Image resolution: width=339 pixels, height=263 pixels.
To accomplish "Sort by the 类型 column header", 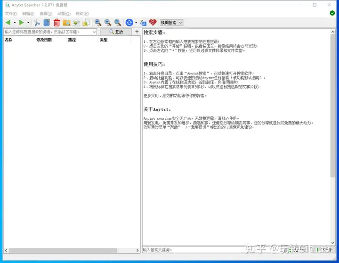I will (x=114, y=40).
